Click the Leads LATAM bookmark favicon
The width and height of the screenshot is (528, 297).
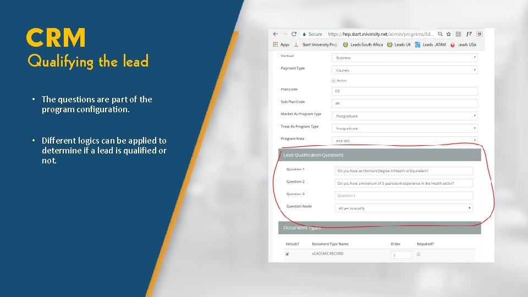coord(417,45)
